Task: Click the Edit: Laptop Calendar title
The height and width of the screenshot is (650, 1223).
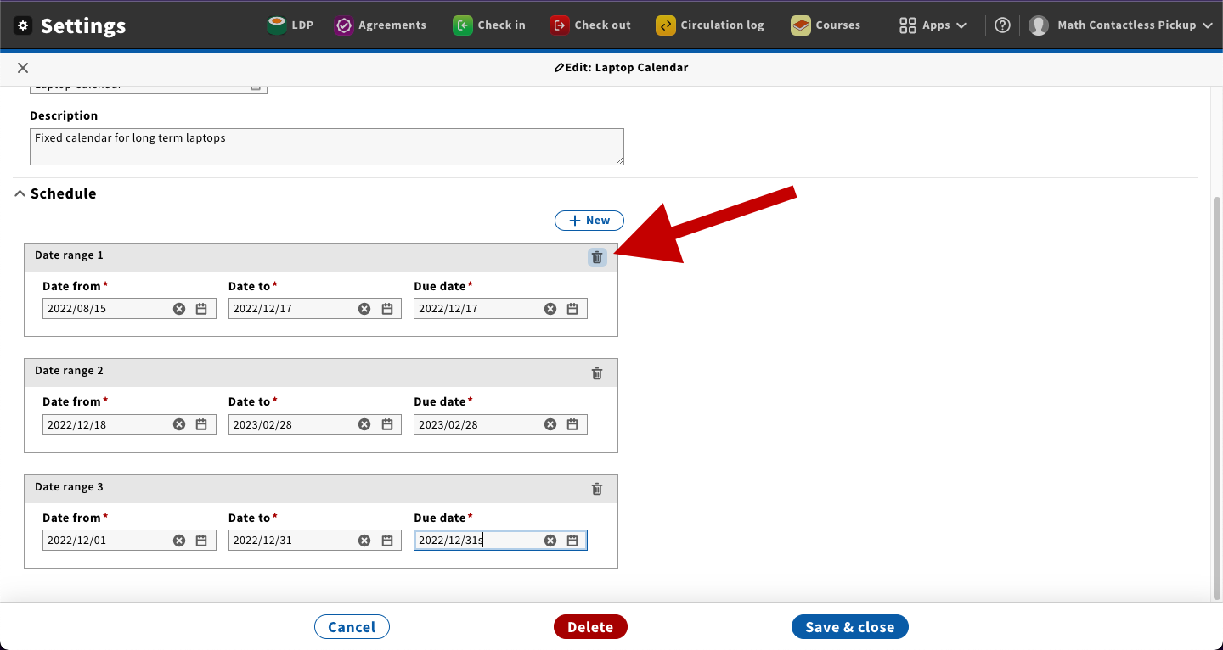Action: [x=621, y=68]
